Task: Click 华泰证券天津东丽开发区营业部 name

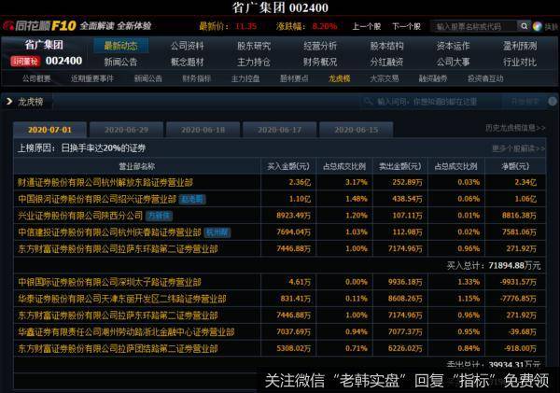Action: [x=122, y=299]
